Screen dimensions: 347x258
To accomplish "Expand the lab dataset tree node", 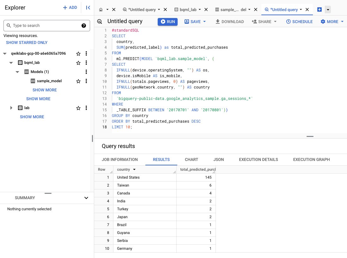I will 11,108.
